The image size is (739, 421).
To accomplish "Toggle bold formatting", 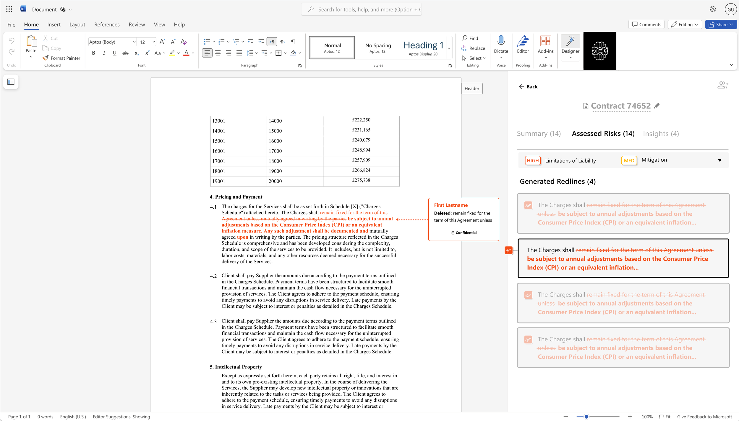I will 93,53.
